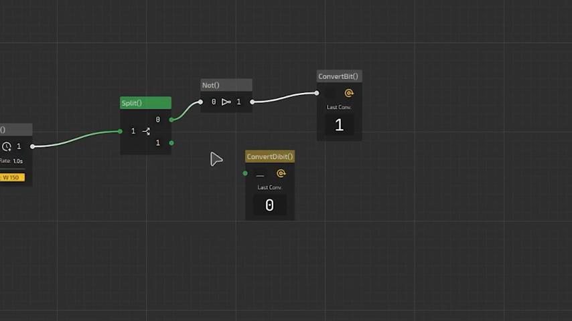This screenshot has width=572, height=321.
Task: Click the Not node input port
Action: coord(200,102)
